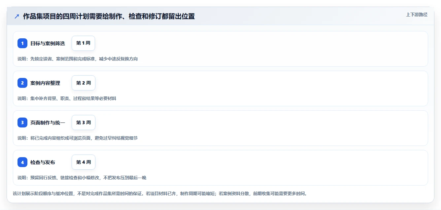Select the 第 3 周 chip
441x210 pixels.
(84, 122)
